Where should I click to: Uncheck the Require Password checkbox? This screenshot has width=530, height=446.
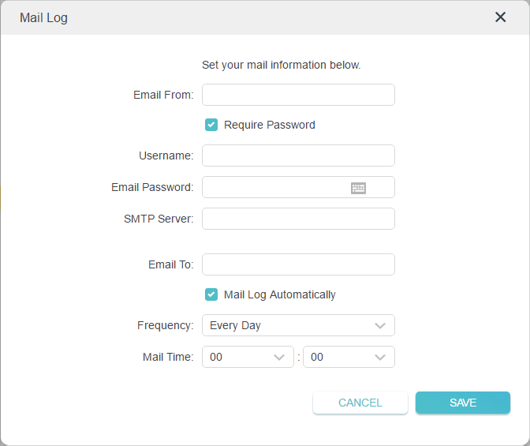tap(211, 125)
